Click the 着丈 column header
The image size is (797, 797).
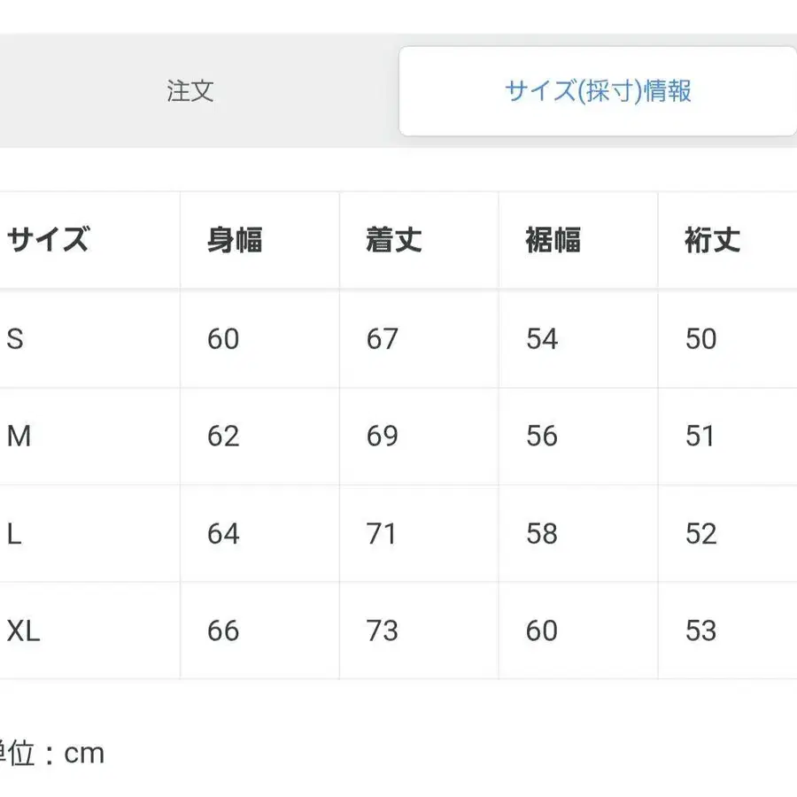pos(392,240)
